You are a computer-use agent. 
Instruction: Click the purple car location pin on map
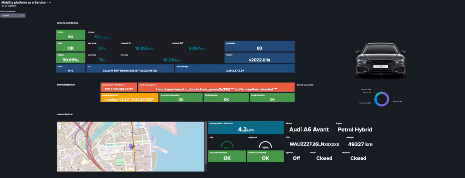pyautogui.click(x=131, y=146)
